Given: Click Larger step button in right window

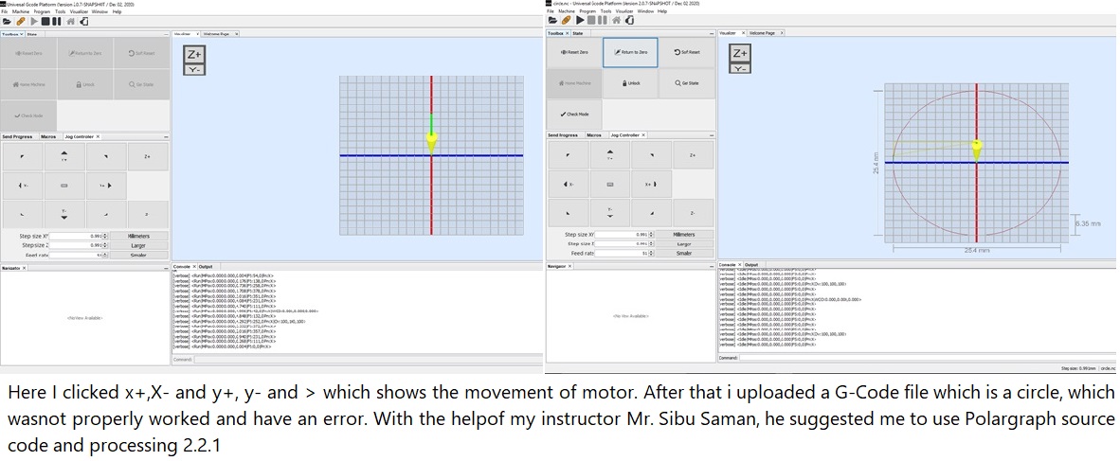Looking at the screenshot, I should coord(684,243).
